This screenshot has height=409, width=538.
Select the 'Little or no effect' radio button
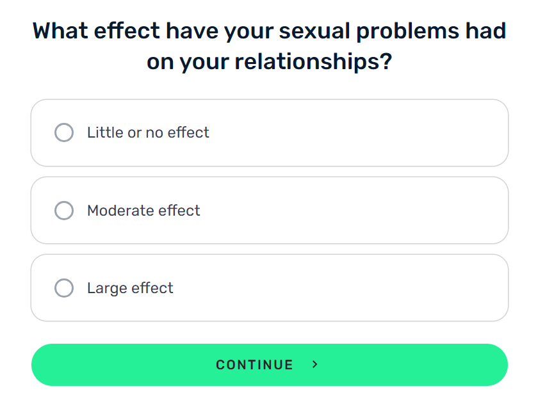pyautogui.click(x=64, y=132)
